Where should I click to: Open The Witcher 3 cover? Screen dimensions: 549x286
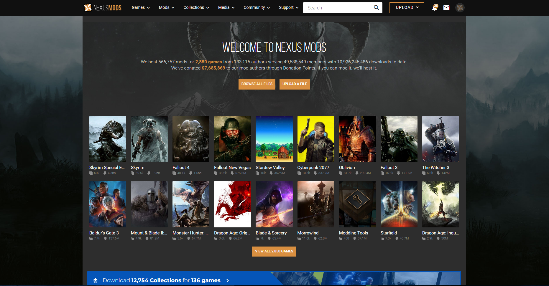440,139
